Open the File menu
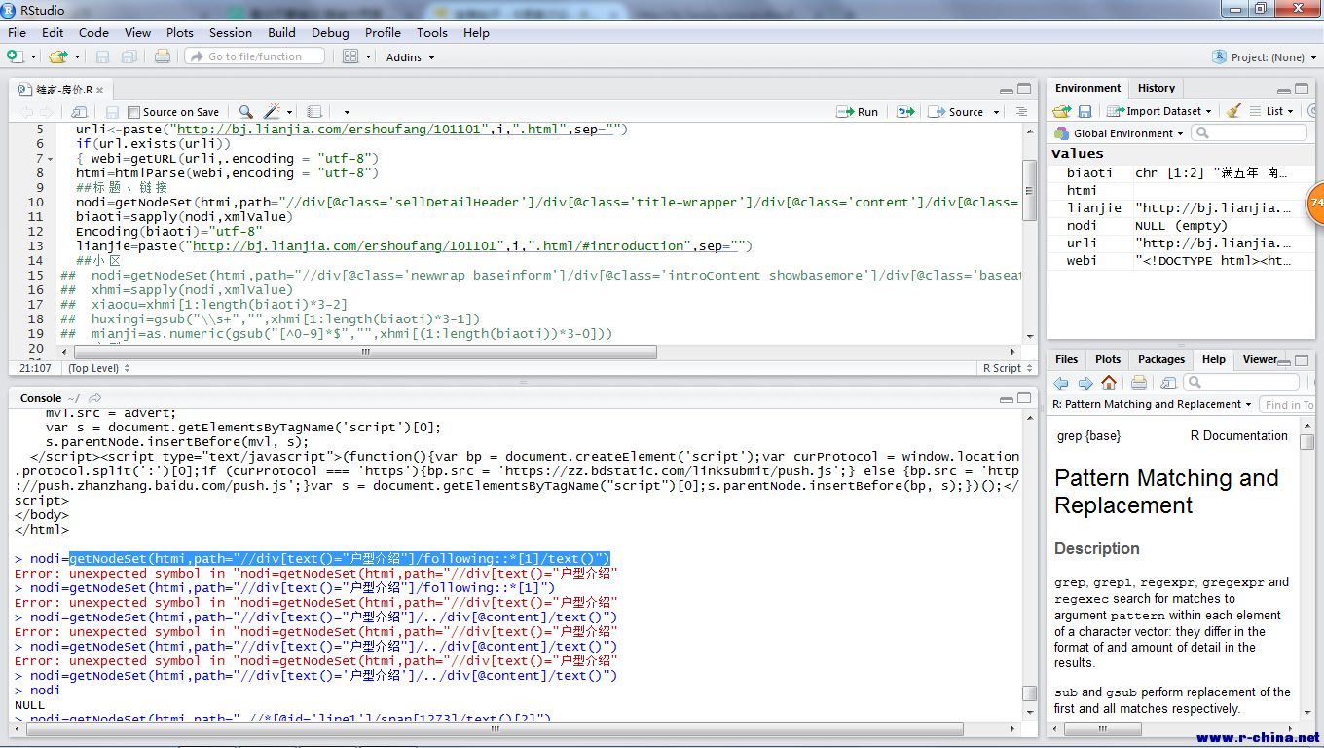 tap(17, 32)
